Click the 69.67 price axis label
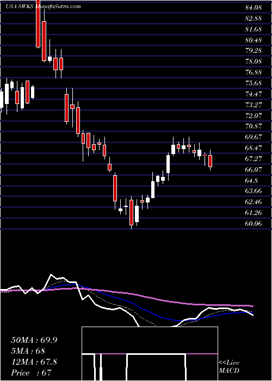The width and height of the screenshot is (272, 381). coord(254,137)
